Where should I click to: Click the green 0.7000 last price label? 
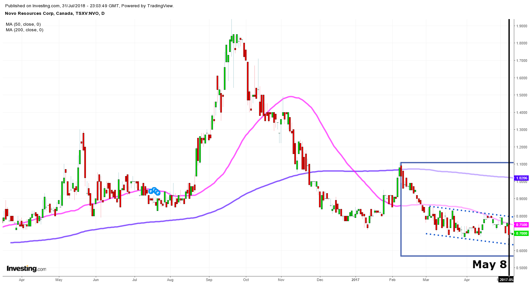(521, 233)
